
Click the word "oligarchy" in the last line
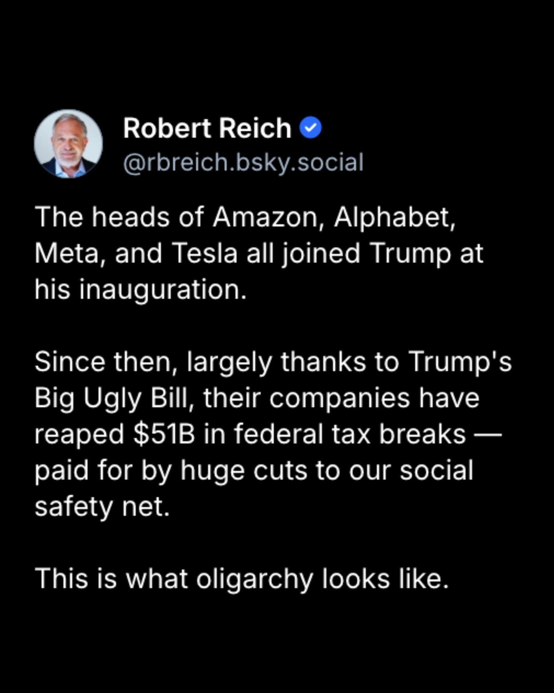[255, 579]
